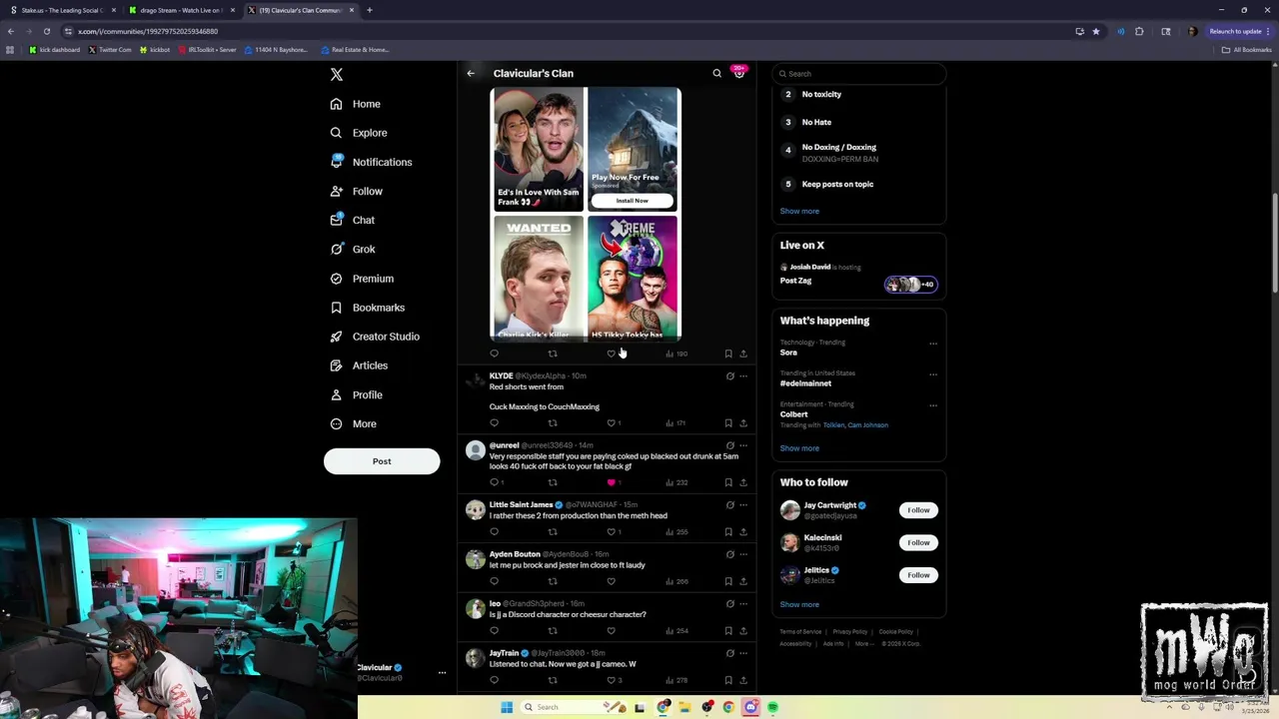The image size is (1279, 719).
Task: Expand the More menu in the sidebar
Action: click(x=353, y=423)
